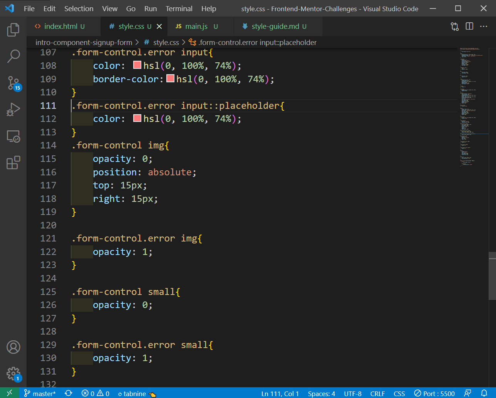Open the Manage gear settings icon
Image resolution: width=496 pixels, height=398 pixels.
click(x=13, y=374)
